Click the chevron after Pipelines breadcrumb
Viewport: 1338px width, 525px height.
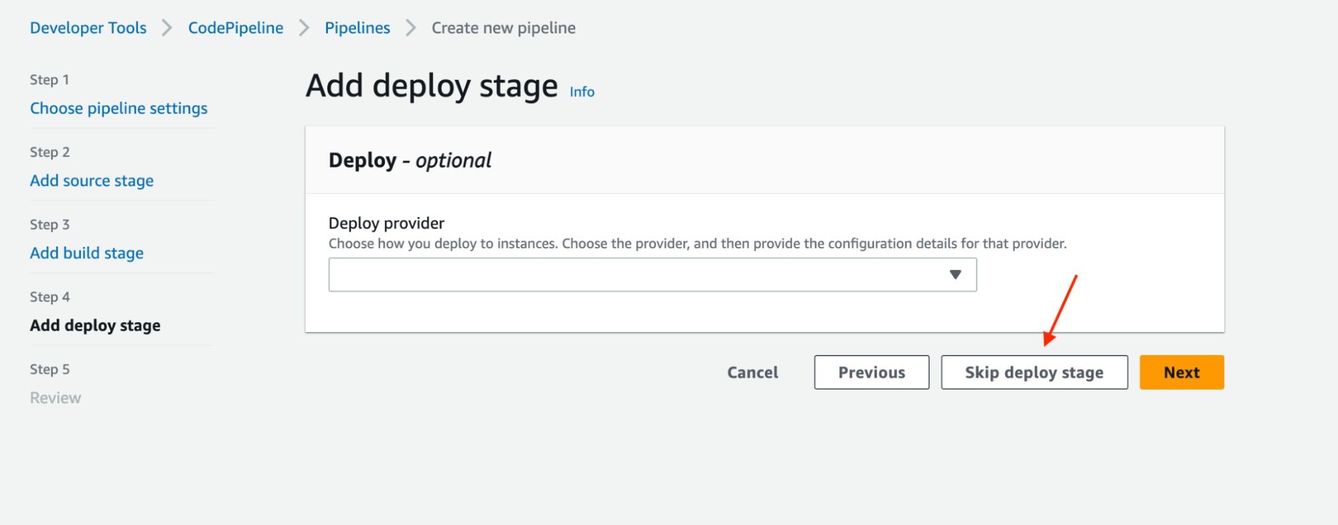[x=411, y=28]
